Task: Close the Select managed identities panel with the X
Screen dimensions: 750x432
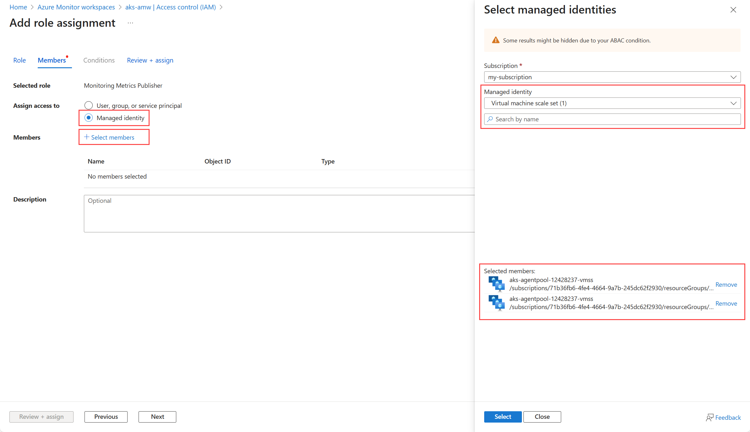Action: [733, 10]
